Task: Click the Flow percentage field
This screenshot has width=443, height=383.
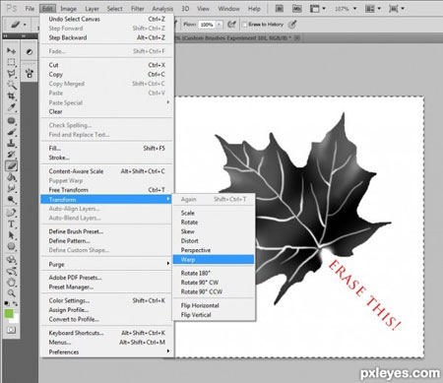Action: tap(207, 25)
